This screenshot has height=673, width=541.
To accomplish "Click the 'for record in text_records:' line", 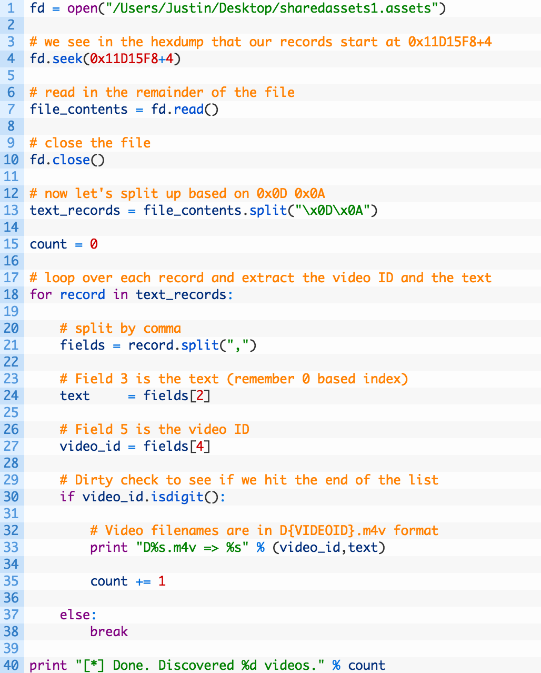I will 132,295.
